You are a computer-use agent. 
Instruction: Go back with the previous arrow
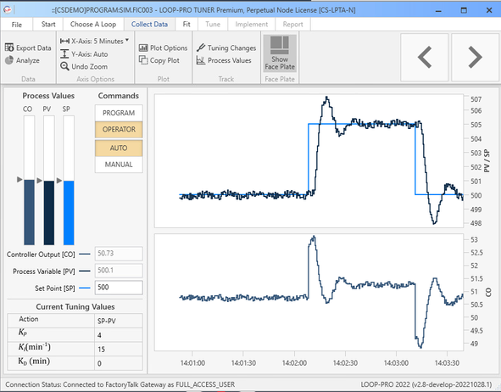click(x=425, y=57)
